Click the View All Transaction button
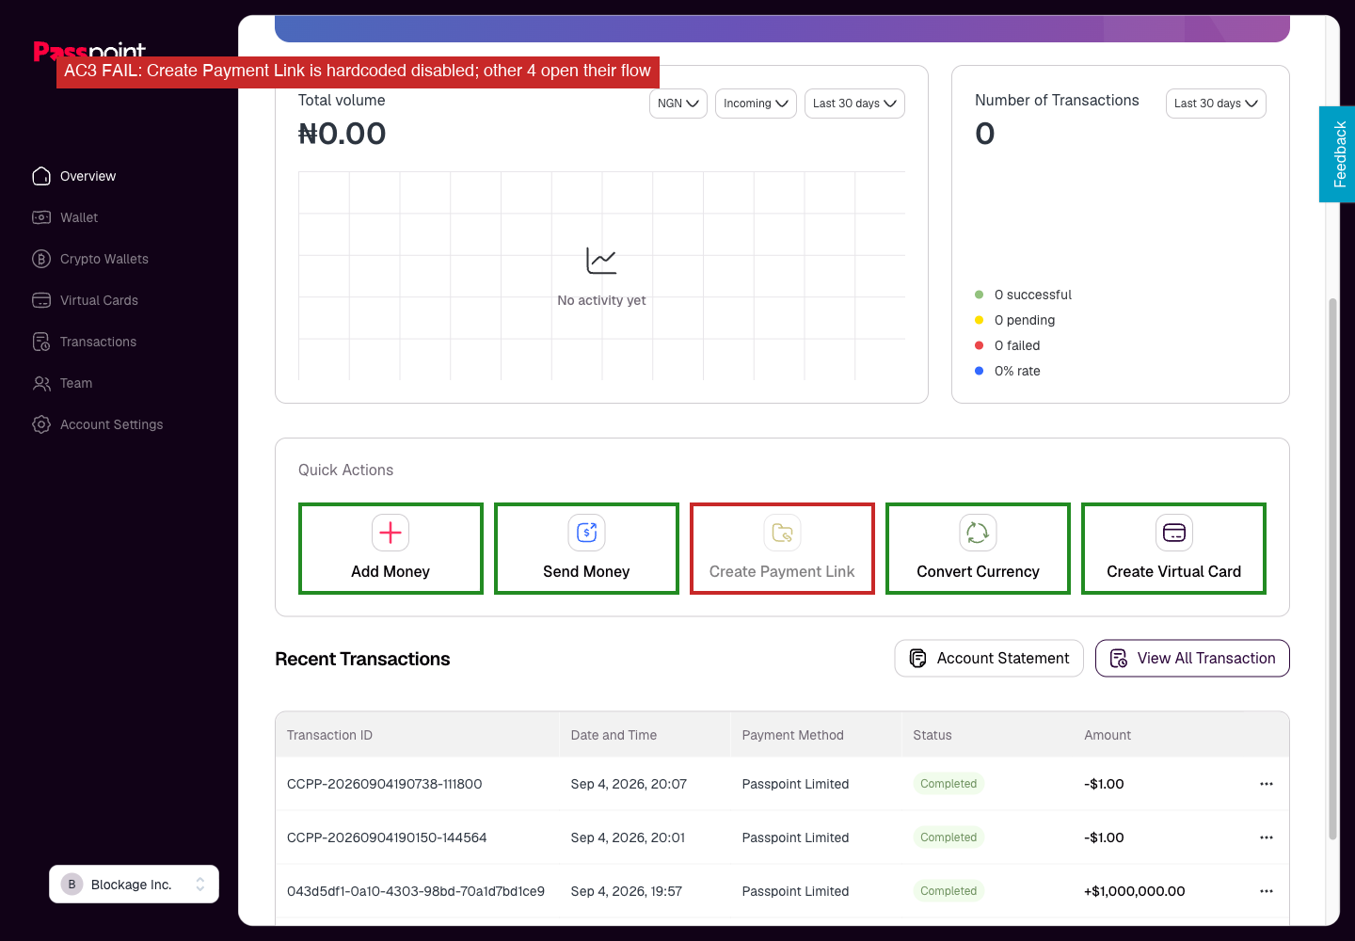The height and width of the screenshot is (941, 1355). [x=1192, y=659]
